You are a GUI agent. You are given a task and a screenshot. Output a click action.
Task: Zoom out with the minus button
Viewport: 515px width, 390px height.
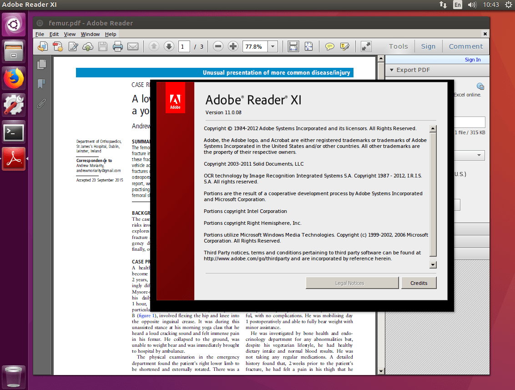pyautogui.click(x=218, y=46)
